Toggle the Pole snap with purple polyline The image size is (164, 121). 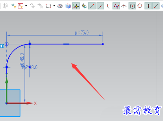tap(116, 6)
